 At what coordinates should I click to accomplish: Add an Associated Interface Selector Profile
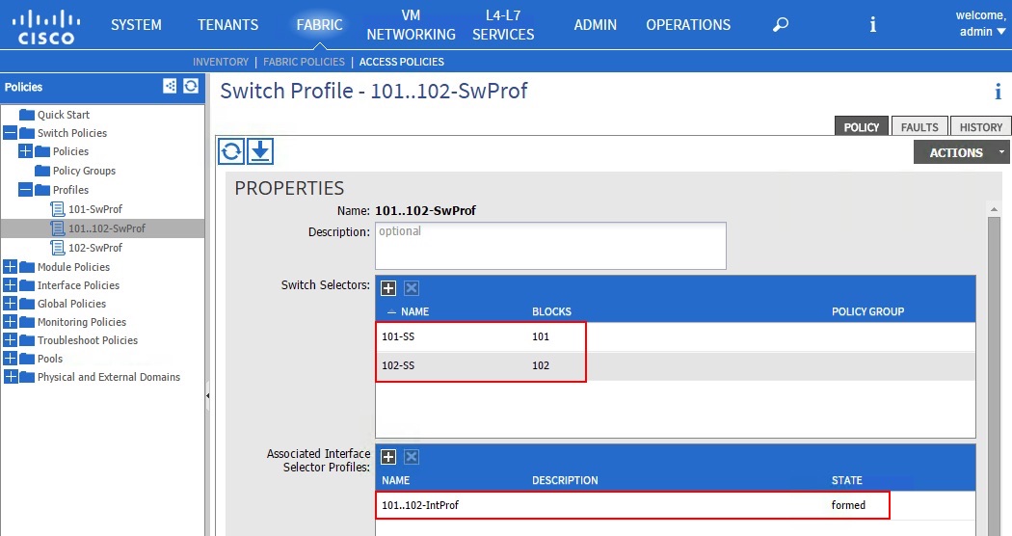[388, 457]
